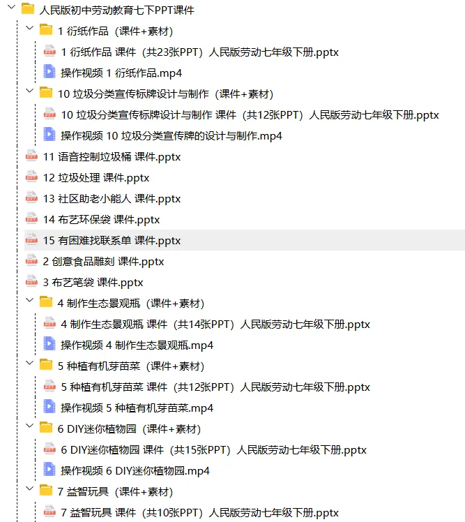Viewport: 465px width, 522px height.
Task: Collapse the root folder 人民版初中劳动教育七下PPT课件
Action: pos(12,7)
